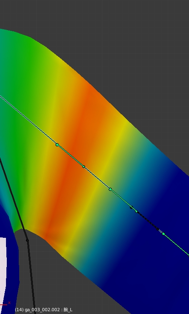This screenshot has height=314, width=189.
Task: Click the green bone segment crossing the red band
Action: [x=70, y=156]
